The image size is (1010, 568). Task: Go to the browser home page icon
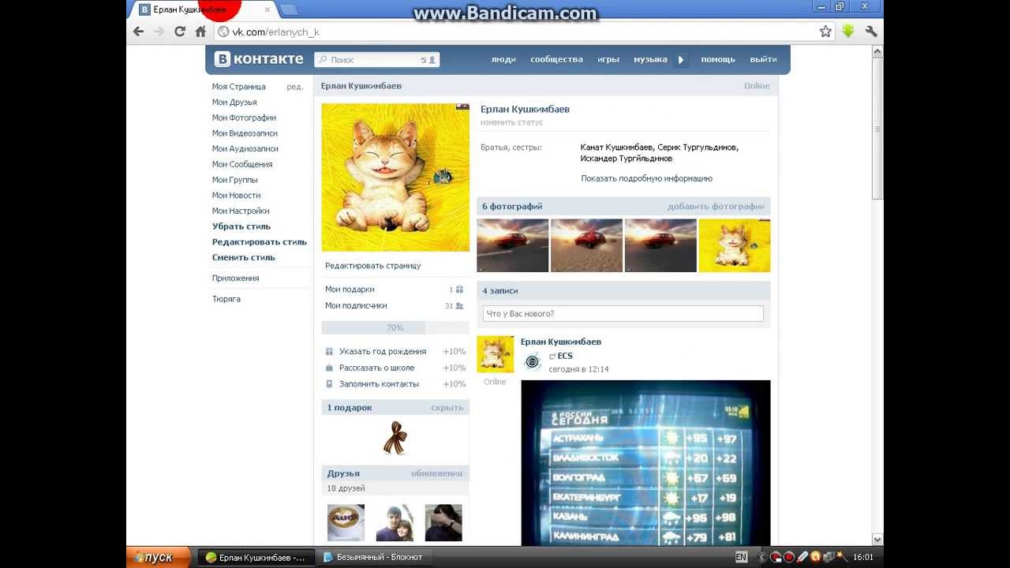[x=200, y=32]
